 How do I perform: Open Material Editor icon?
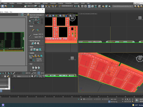coord(100,6)
